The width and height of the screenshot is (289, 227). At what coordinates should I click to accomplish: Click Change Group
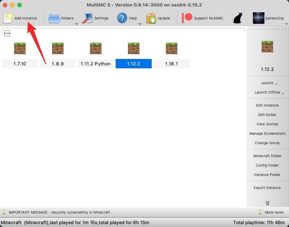[267, 143]
